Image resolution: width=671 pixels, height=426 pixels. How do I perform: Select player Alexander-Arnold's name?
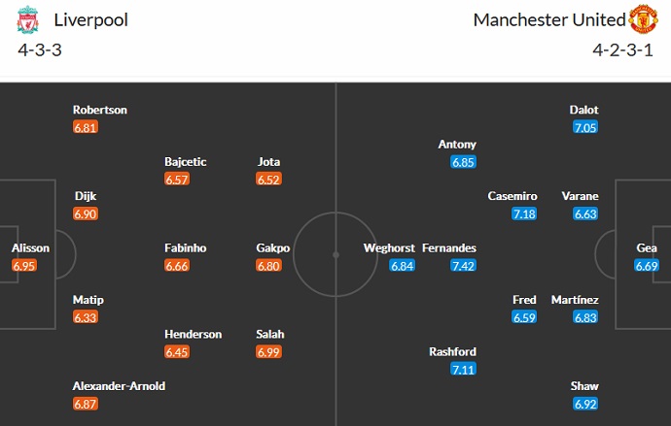point(119,386)
